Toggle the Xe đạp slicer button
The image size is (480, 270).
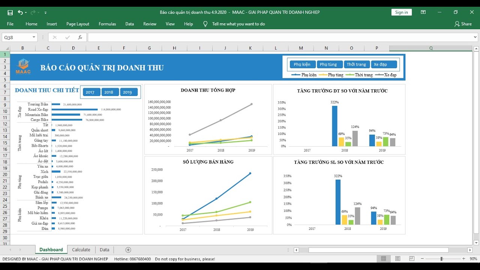pyautogui.click(x=384, y=64)
